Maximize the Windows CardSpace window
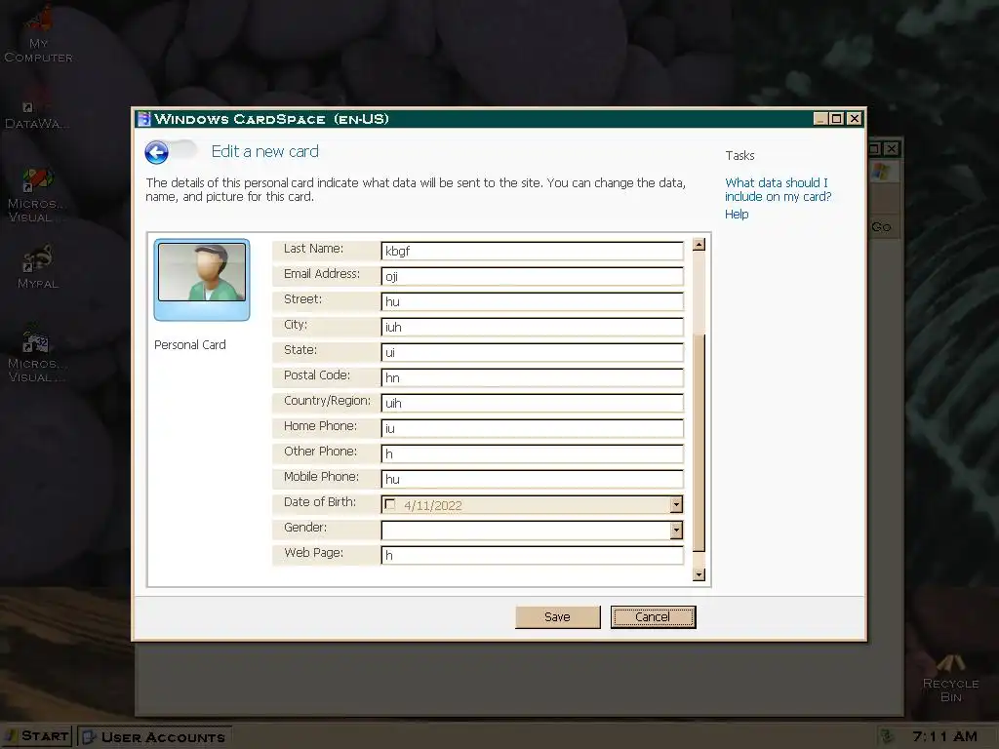This screenshot has width=999, height=749. click(837, 118)
